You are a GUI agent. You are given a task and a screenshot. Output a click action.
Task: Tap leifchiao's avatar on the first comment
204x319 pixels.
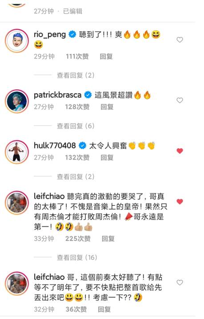[17, 203]
